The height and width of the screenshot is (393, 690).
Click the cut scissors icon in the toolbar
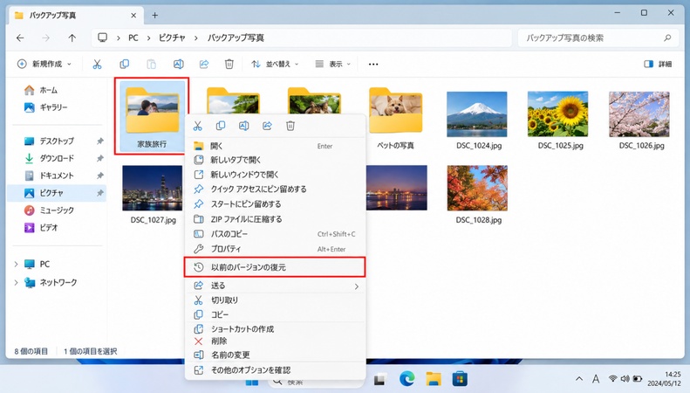point(97,65)
